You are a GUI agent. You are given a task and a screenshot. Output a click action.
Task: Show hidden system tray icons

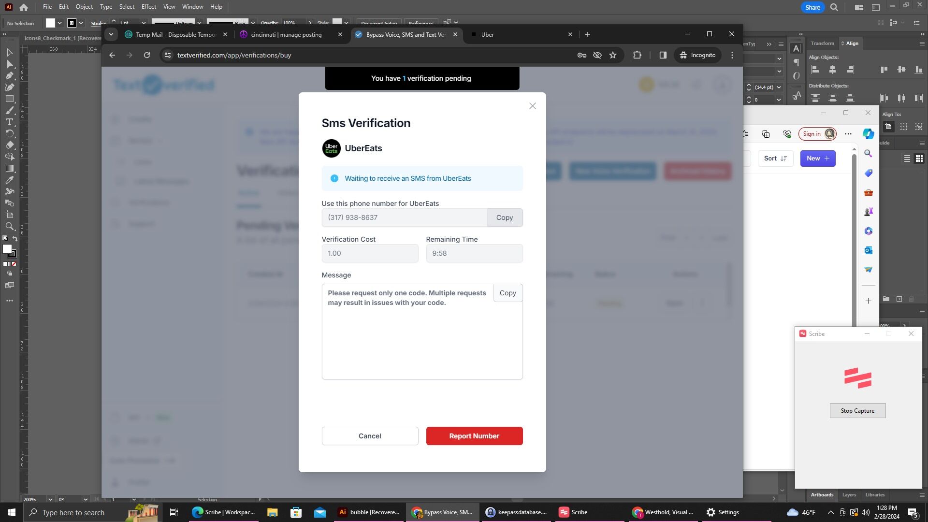coord(830,512)
